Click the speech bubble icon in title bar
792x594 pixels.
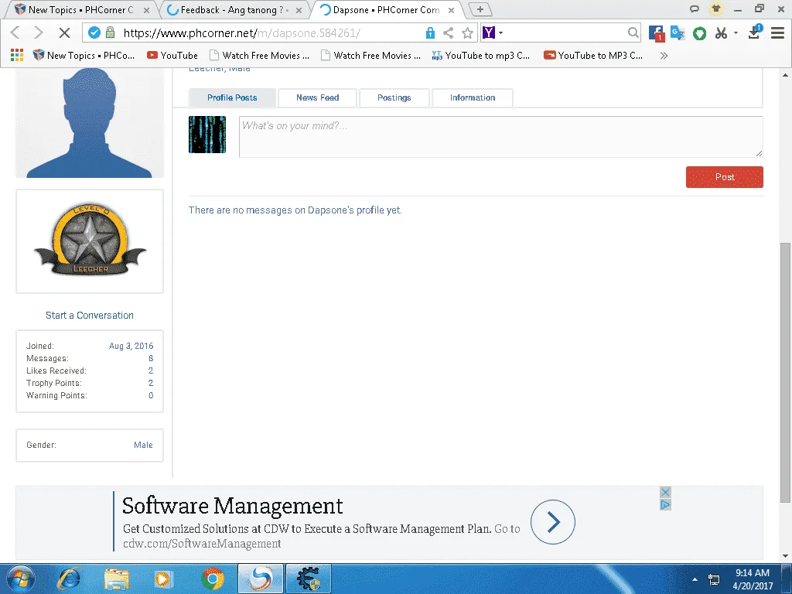tap(695, 9)
